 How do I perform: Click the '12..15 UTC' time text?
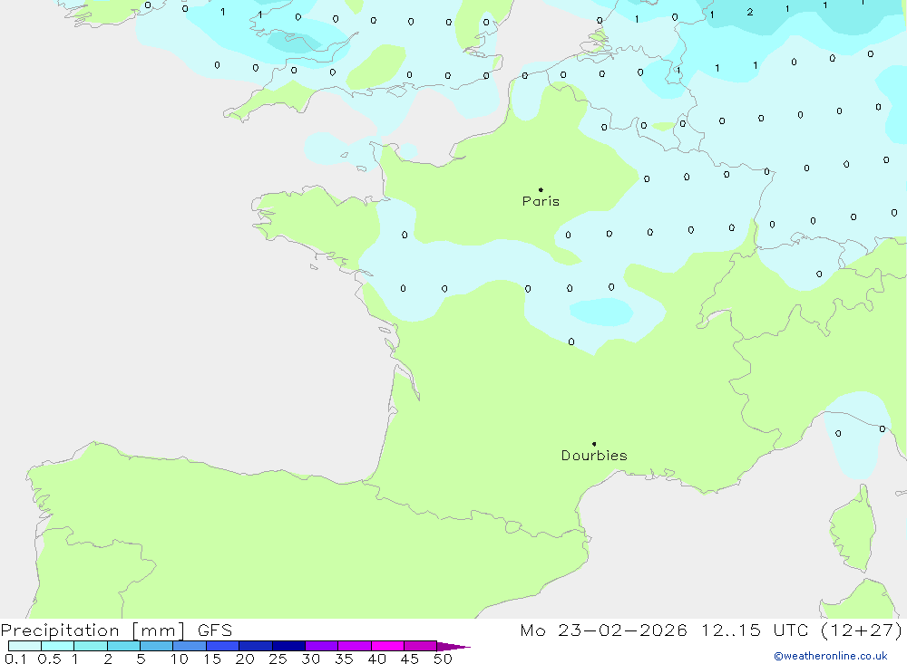pyautogui.click(x=755, y=630)
